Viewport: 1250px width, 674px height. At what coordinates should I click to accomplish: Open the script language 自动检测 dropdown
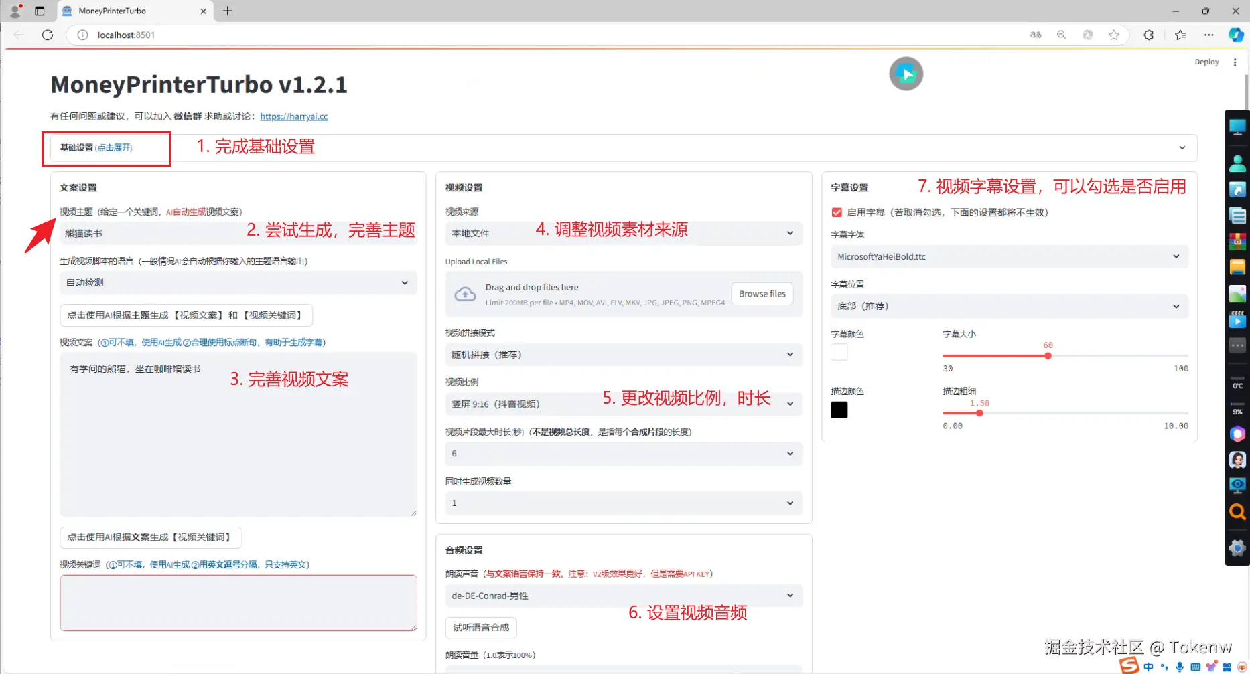pos(238,282)
